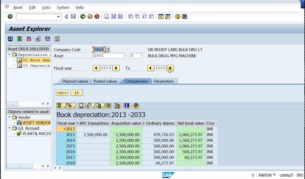Click the Asset Explorer refresh icon
This screenshot has height=179, width=305.
10,39
